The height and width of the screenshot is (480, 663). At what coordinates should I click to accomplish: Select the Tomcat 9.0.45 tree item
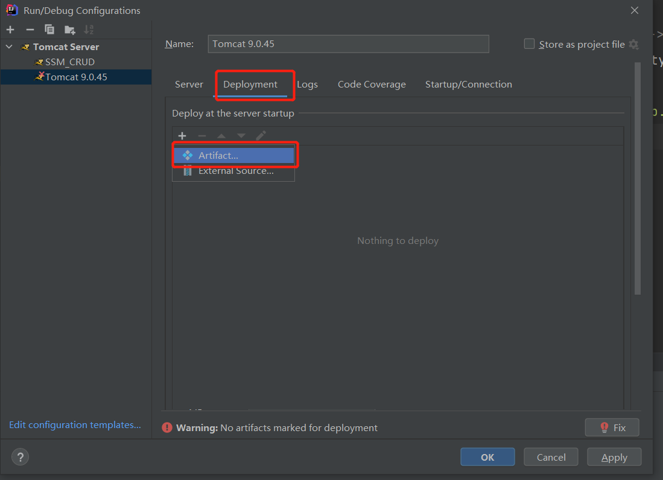(76, 77)
